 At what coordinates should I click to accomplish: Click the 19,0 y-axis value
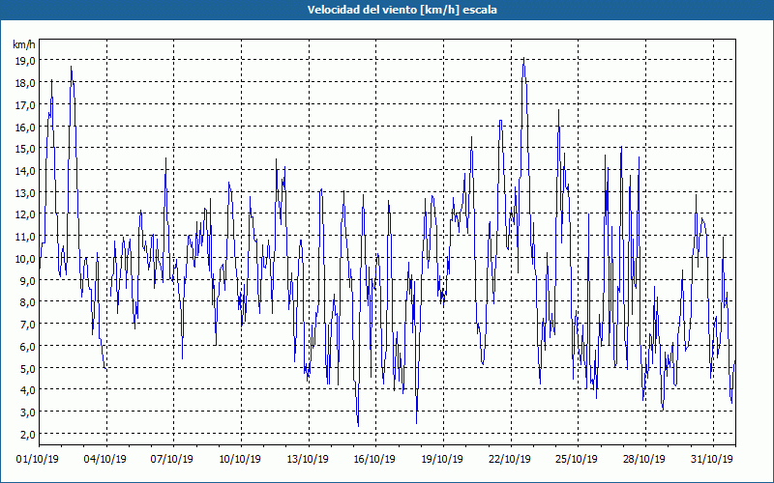[x=26, y=61]
